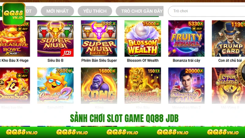Toggle favorite heart on Dragon Soars game
Image resolution: width=245 pixels, height=138 pixels.
(x=26, y=71)
